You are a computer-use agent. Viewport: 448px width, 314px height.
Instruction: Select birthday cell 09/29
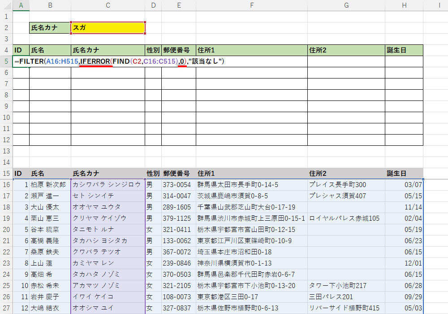click(x=404, y=297)
